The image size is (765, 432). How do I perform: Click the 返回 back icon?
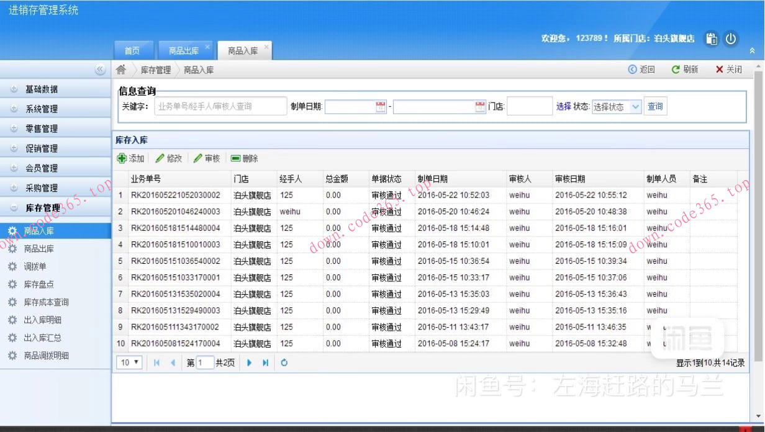click(x=631, y=70)
